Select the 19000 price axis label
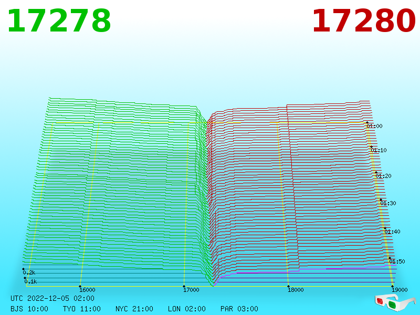This screenshot has height=315, width=420. click(x=400, y=290)
